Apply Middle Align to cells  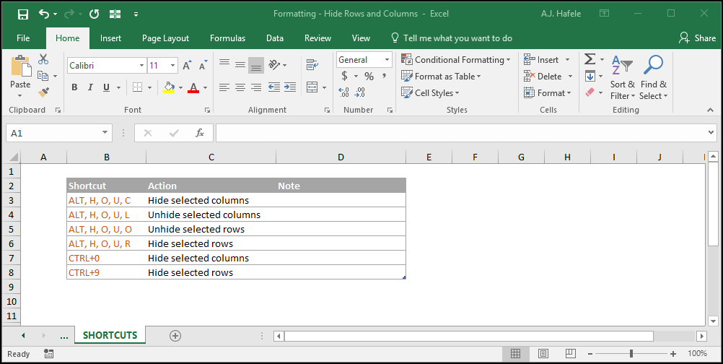pos(240,65)
